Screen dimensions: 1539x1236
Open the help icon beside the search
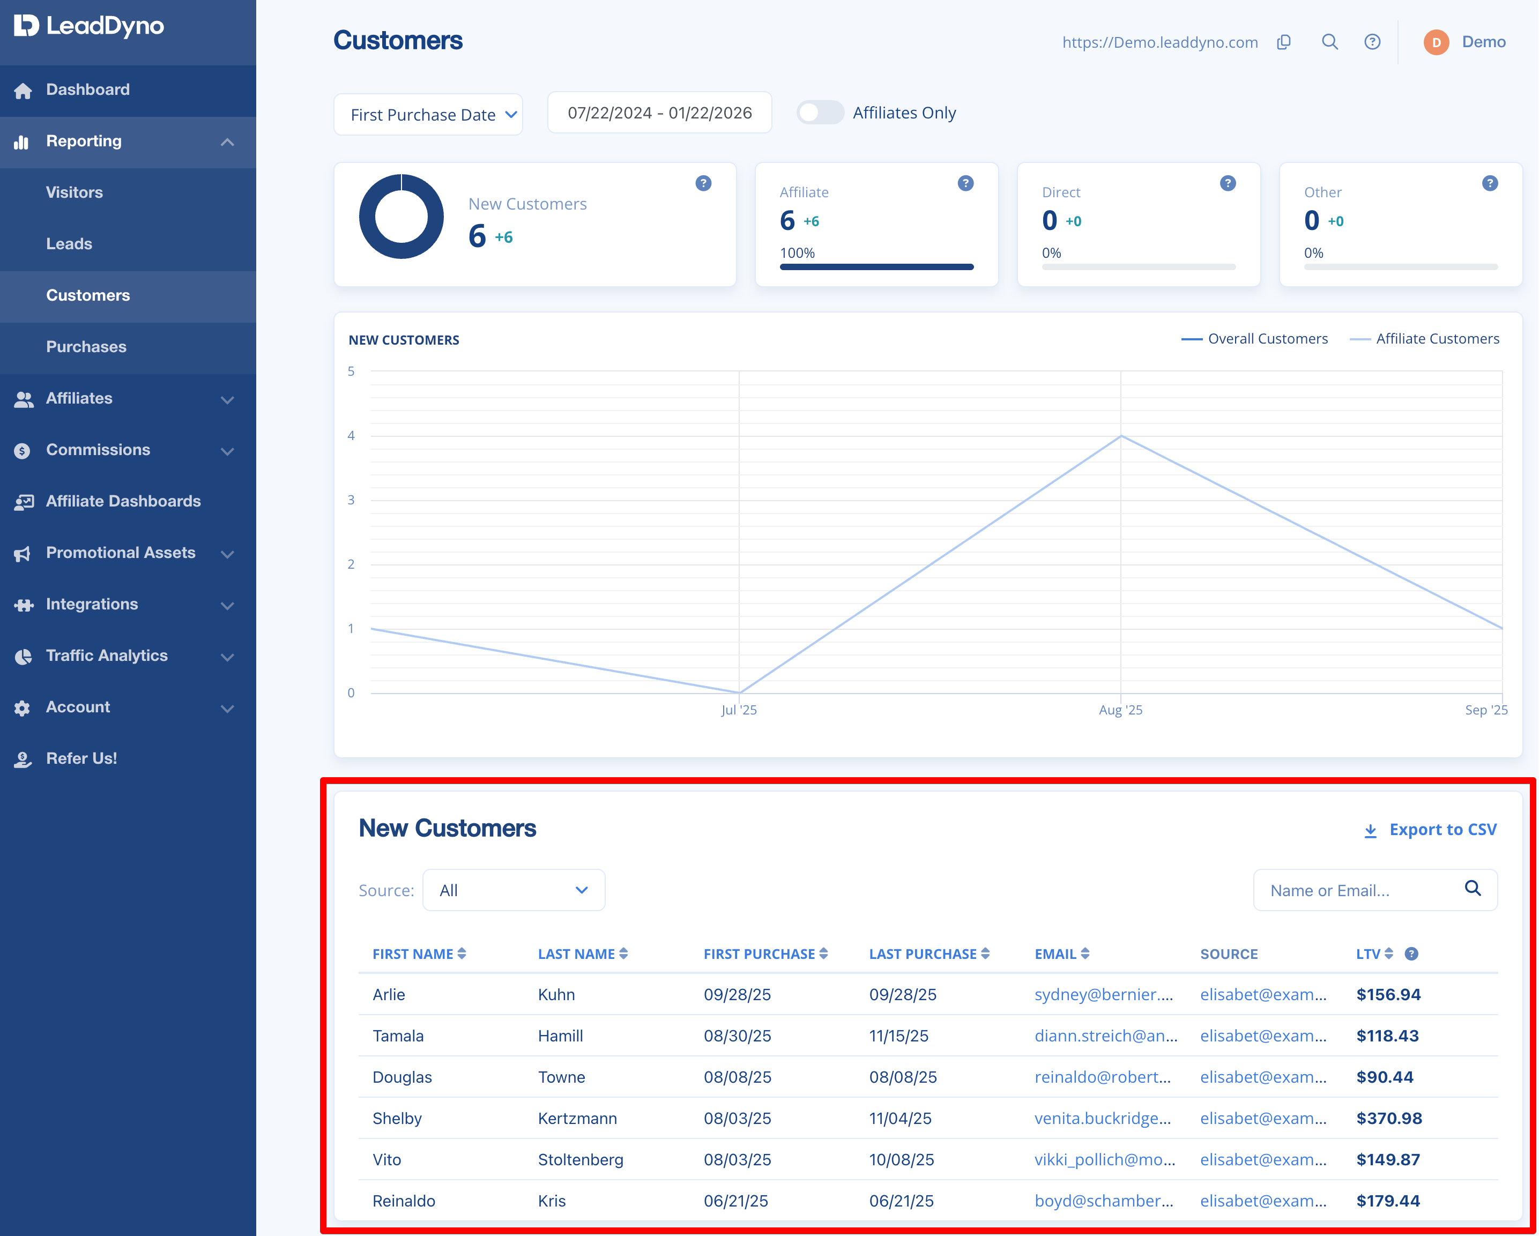coord(1372,42)
